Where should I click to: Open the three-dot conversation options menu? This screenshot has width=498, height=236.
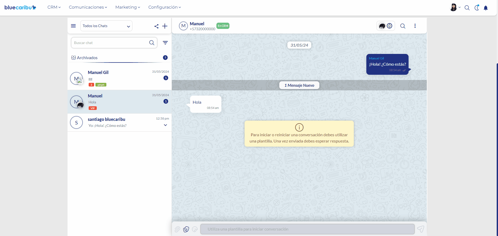tap(415, 26)
